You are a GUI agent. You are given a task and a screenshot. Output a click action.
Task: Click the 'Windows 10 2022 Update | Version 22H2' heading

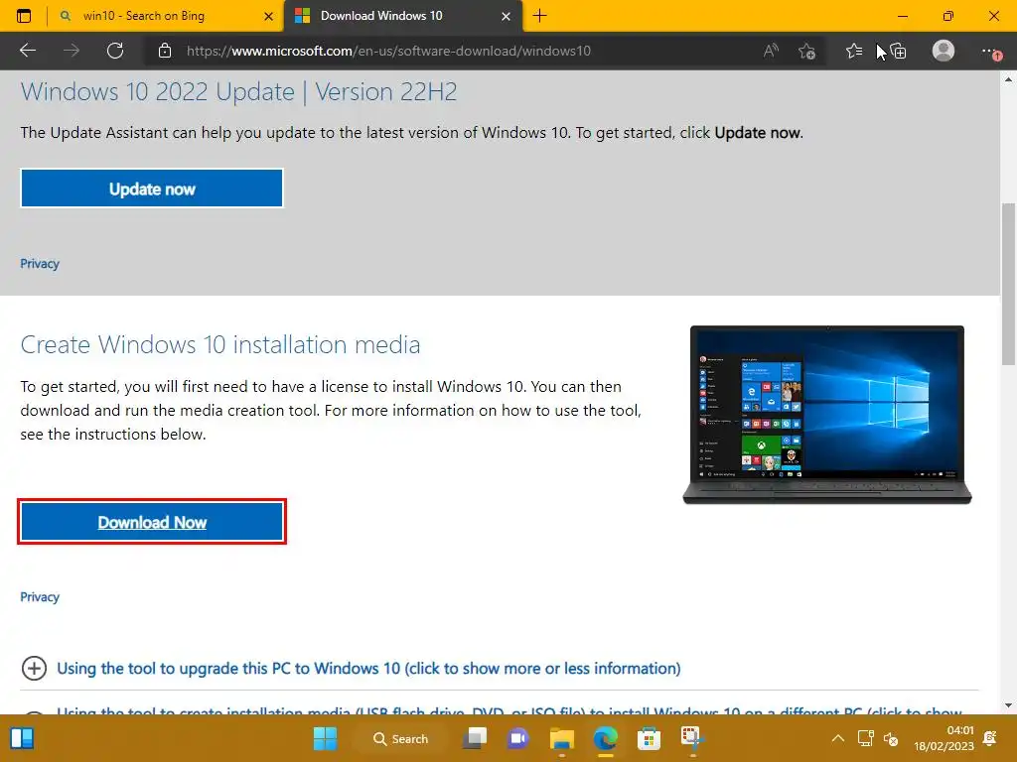[238, 92]
